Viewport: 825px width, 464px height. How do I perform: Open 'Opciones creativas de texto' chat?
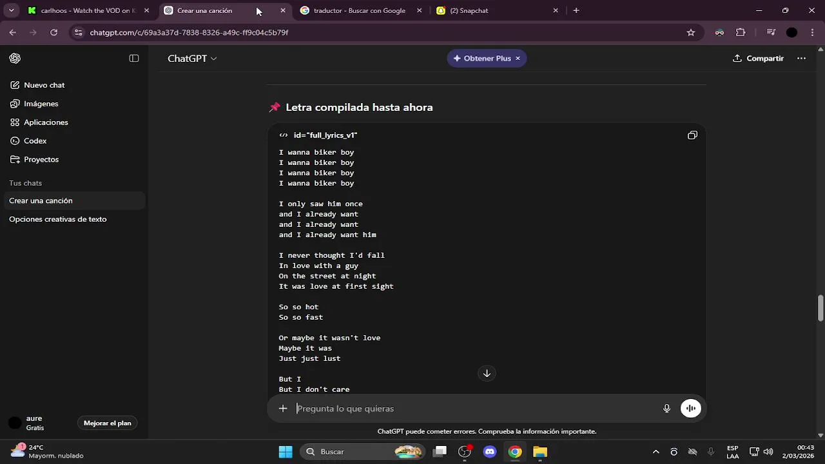pyautogui.click(x=57, y=220)
